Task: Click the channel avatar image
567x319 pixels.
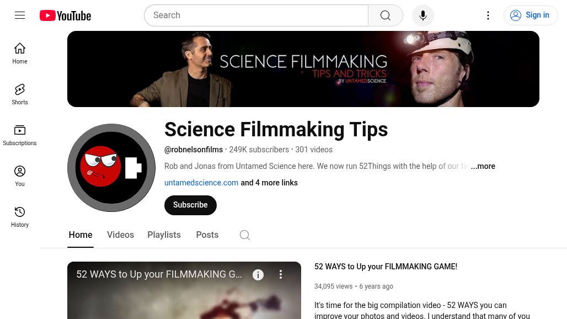Action: 111,168
